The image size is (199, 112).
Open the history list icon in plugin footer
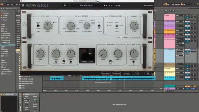(x=137, y=73)
